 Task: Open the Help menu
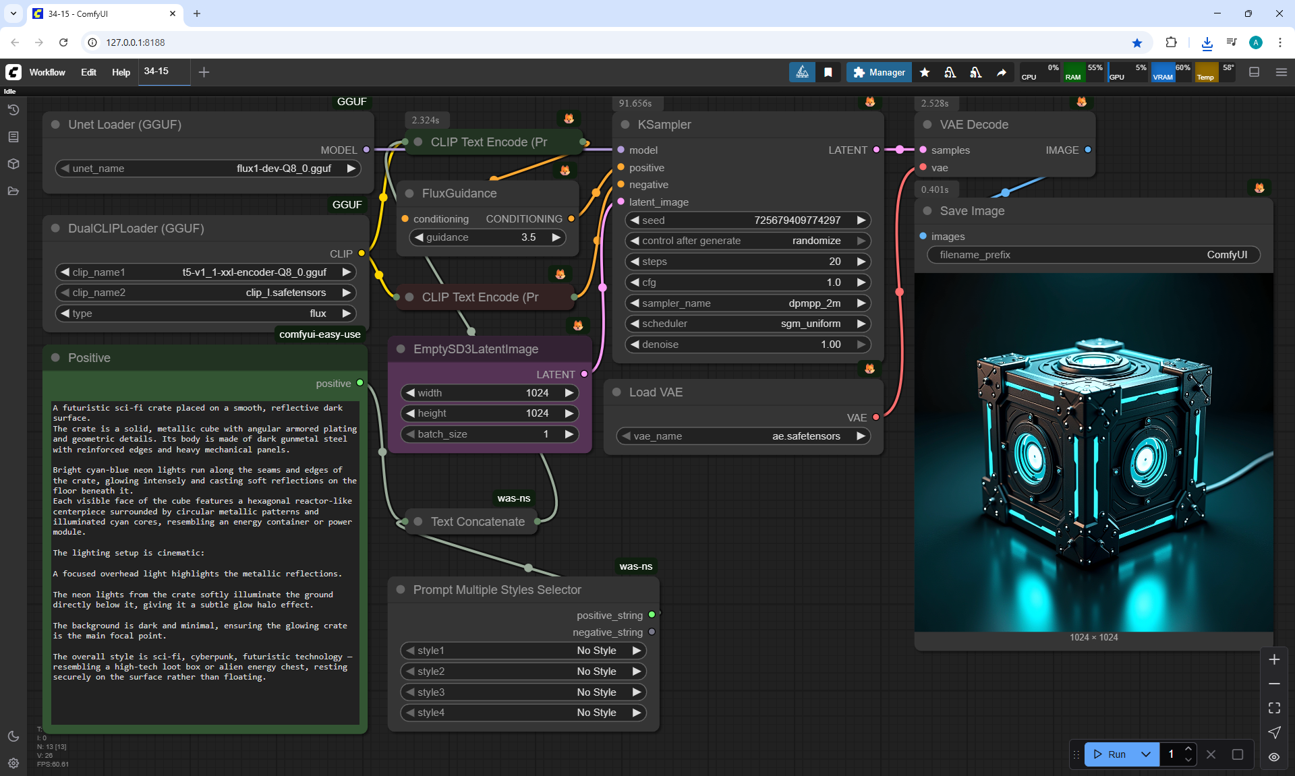[121, 72]
